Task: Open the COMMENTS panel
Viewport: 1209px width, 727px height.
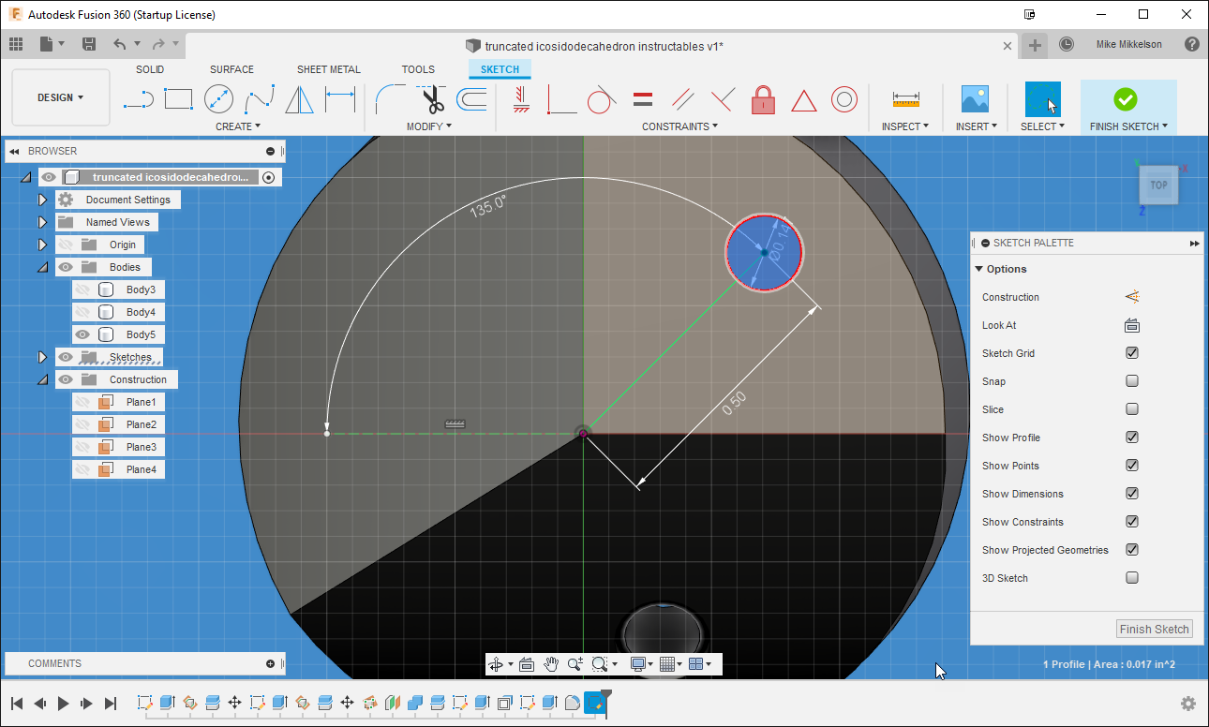Action: point(54,663)
